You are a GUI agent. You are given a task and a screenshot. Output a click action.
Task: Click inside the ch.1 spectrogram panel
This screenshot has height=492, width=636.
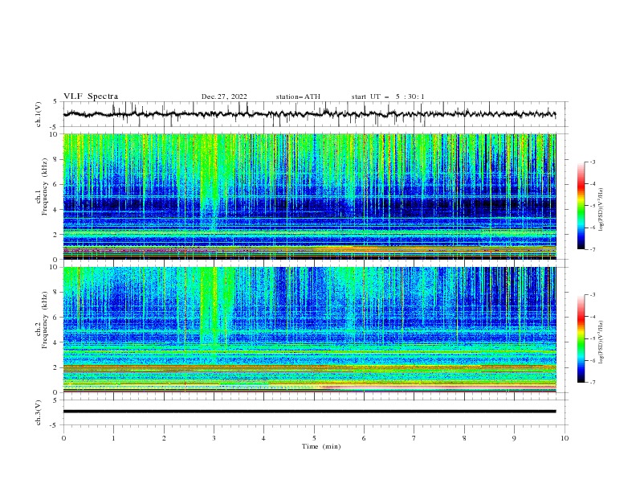coord(309,196)
